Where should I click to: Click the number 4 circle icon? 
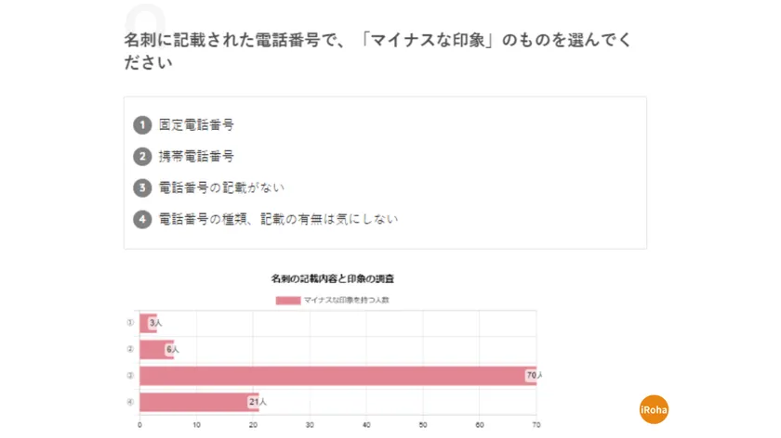click(x=142, y=219)
